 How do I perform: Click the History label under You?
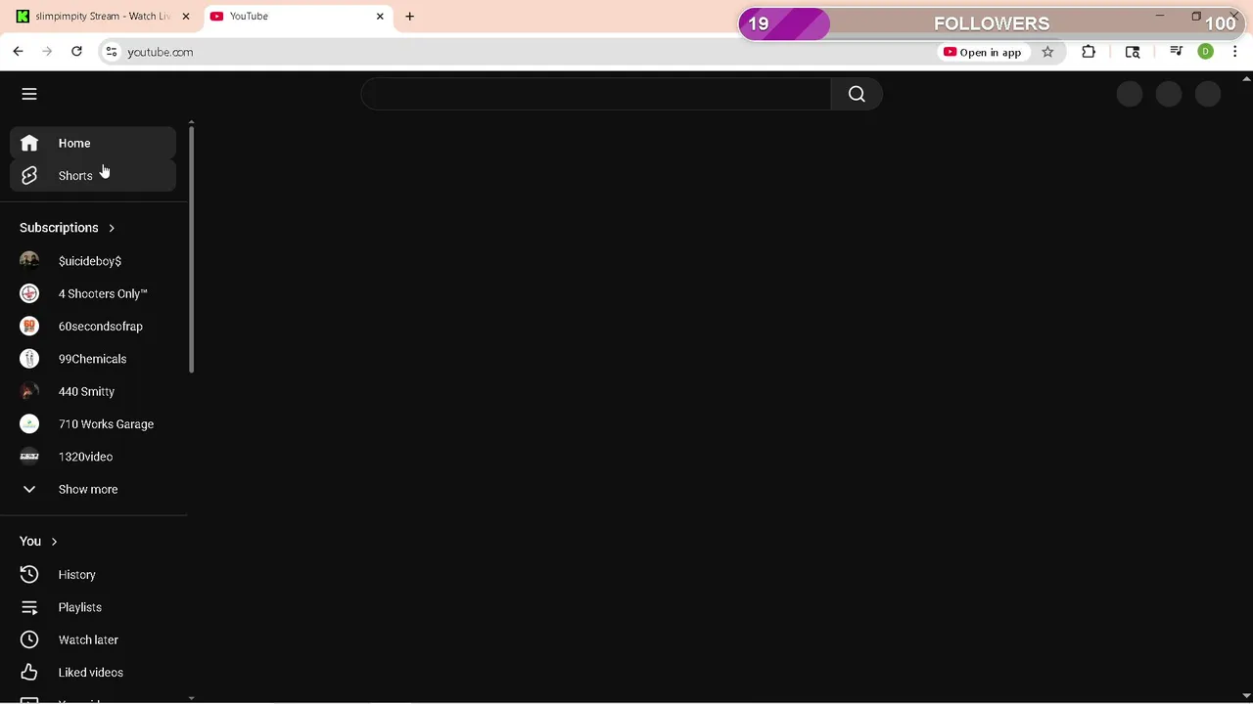pyautogui.click(x=76, y=575)
